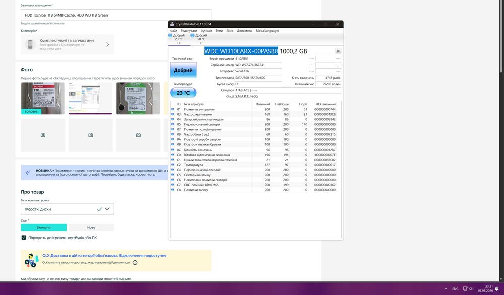Select Toshiba HDD main photo thumbnail

click(43, 98)
